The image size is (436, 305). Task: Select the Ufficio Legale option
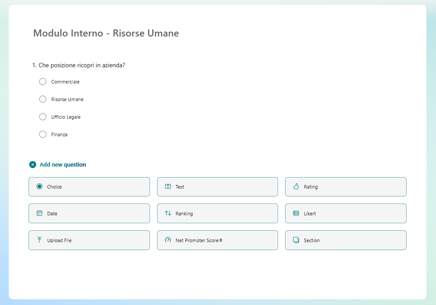[x=43, y=116]
